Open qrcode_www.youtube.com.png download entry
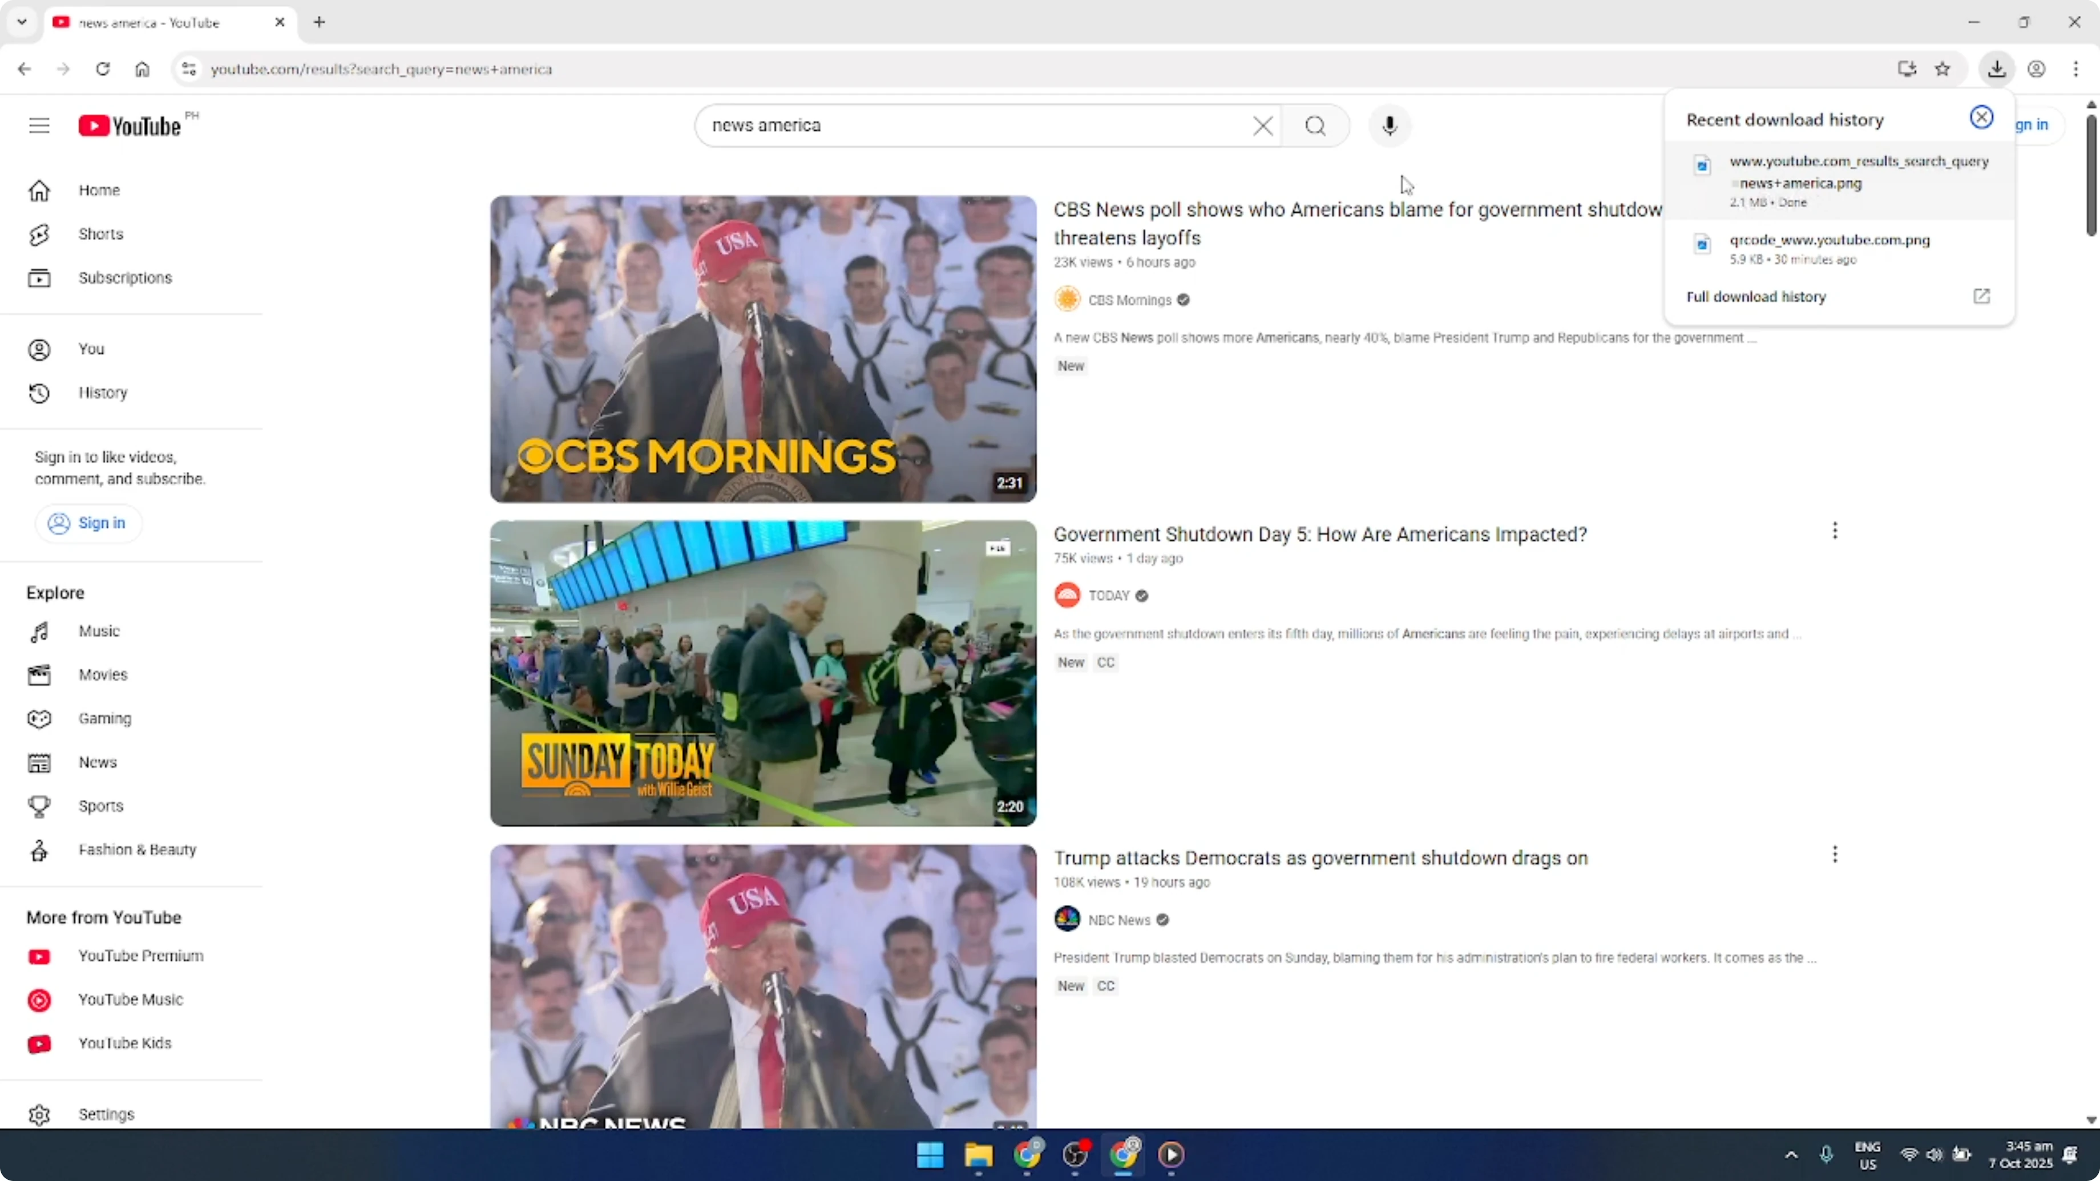Screen dimensions: 2100x1181 pos(1839,249)
